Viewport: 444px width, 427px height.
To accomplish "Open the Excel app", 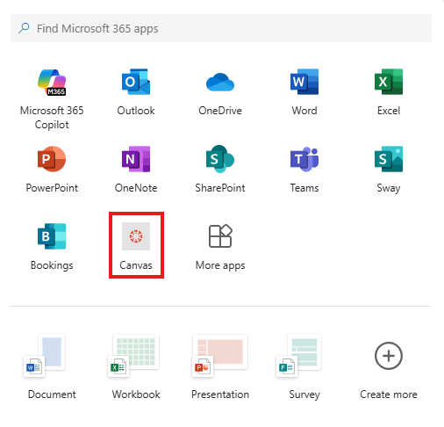I will click(389, 82).
